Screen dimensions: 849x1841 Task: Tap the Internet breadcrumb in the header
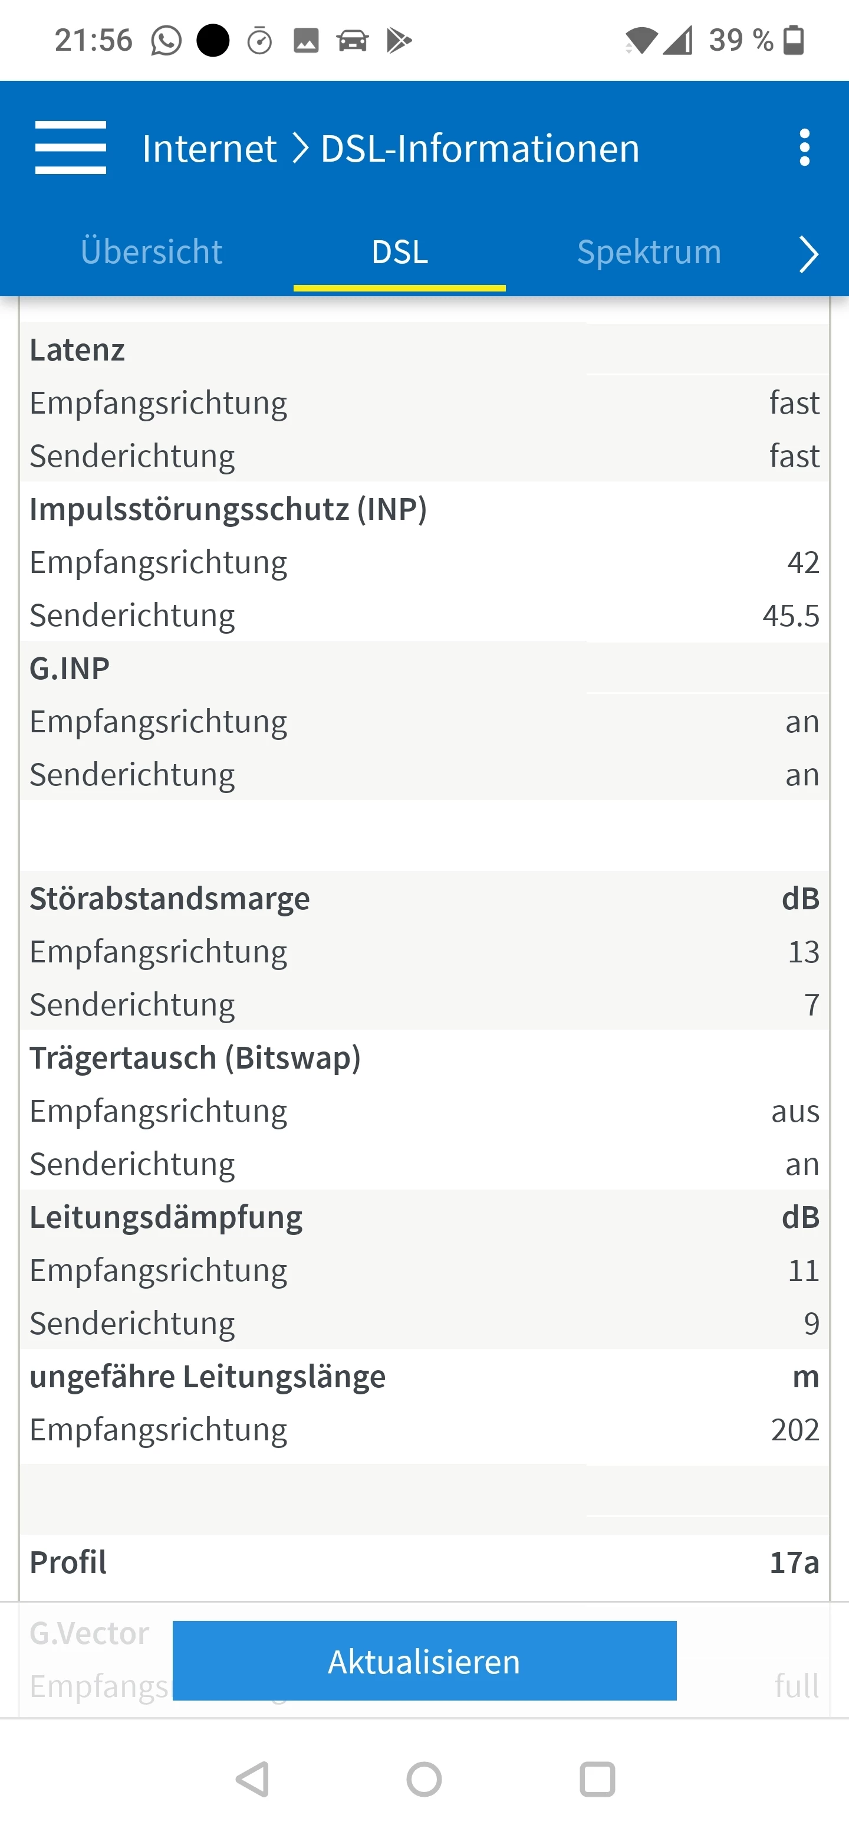point(209,149)
